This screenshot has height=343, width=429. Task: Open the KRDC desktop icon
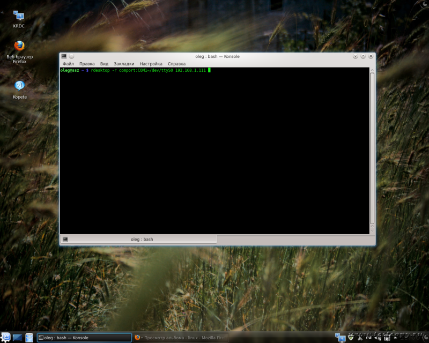pos(19,16)
